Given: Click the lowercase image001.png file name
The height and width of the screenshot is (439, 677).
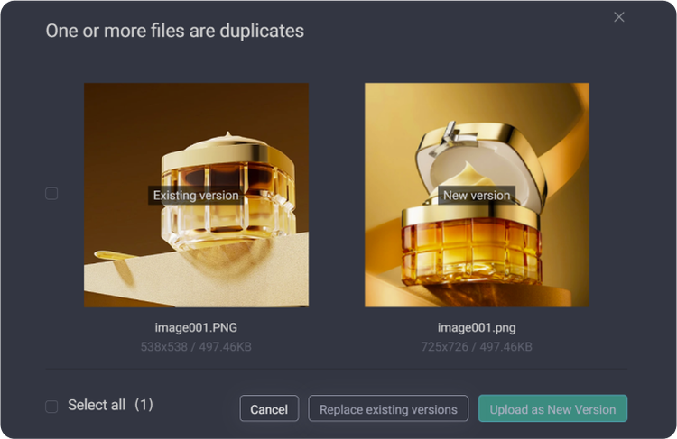Looking at the screenshot, I should click(477, 328).
